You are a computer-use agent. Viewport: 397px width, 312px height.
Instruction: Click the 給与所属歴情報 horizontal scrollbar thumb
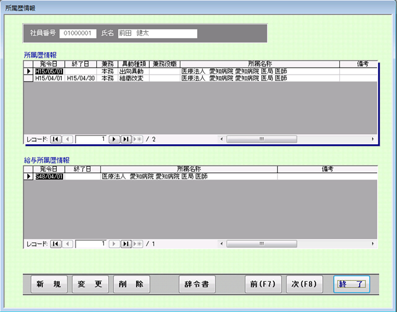[x=261, y=244]
